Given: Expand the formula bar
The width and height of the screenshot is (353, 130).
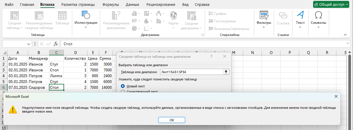Looking at the screenshot, I should pos(347,44).
